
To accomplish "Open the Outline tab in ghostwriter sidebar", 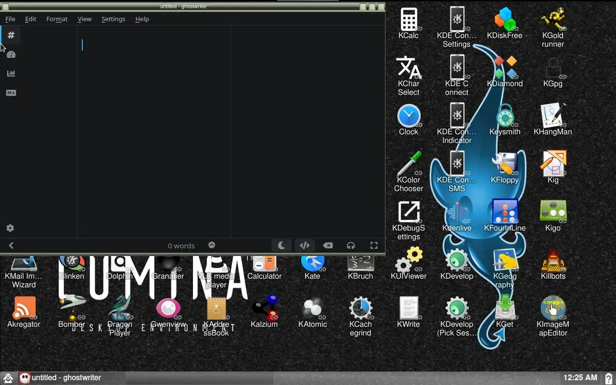I will [11, 35].
